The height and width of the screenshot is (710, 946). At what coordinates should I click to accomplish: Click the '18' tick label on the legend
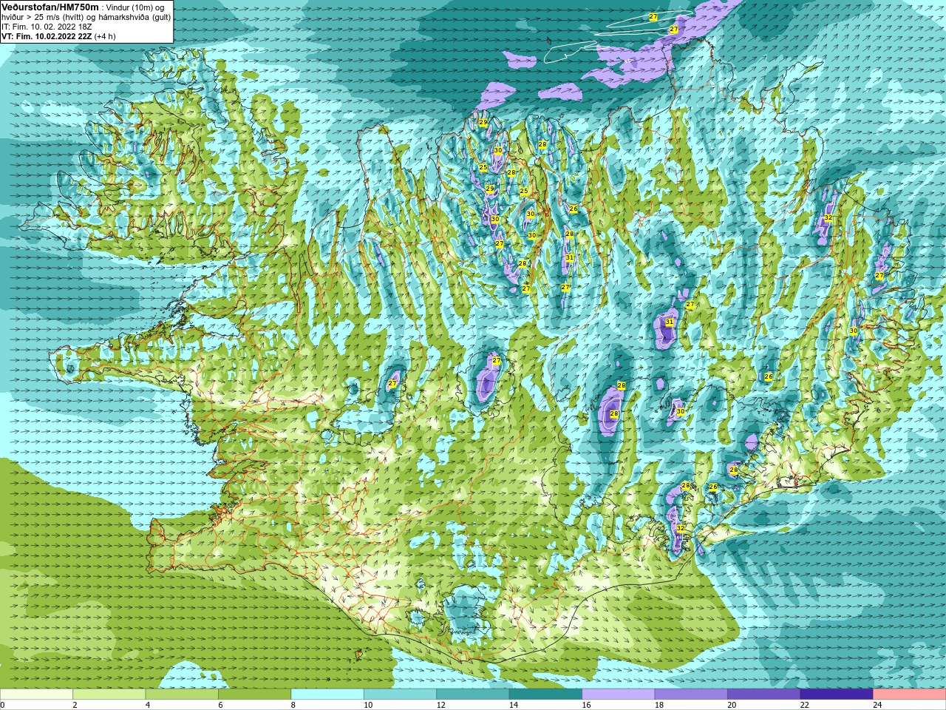click(x=659, y=705)
